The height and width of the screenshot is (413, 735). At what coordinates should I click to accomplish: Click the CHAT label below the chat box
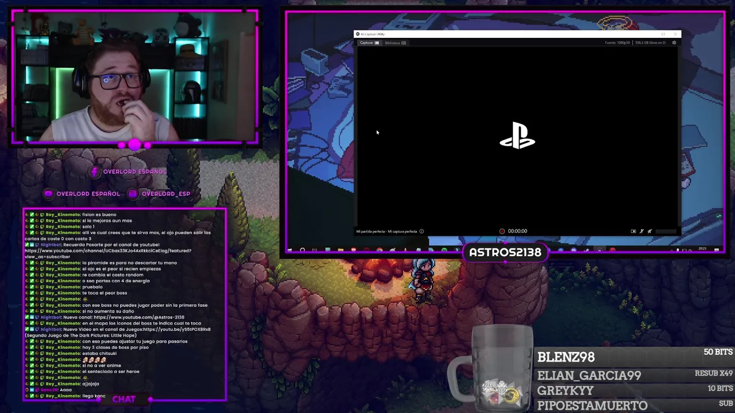pyautogui.click(x=124, y=399)
